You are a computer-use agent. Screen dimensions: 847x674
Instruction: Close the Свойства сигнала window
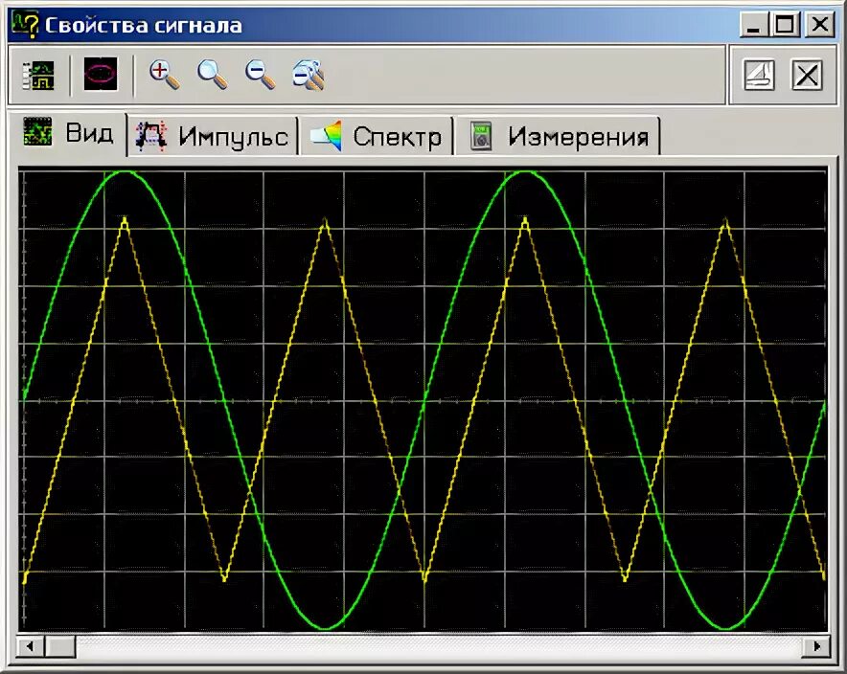coord(819,25)
